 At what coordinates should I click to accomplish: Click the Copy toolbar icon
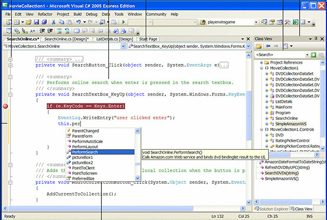pyautogui.click(x=61, y=22)
